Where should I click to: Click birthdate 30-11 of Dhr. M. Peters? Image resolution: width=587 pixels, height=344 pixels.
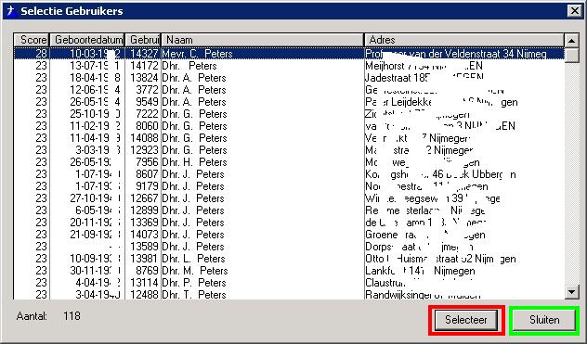(95, 271)
